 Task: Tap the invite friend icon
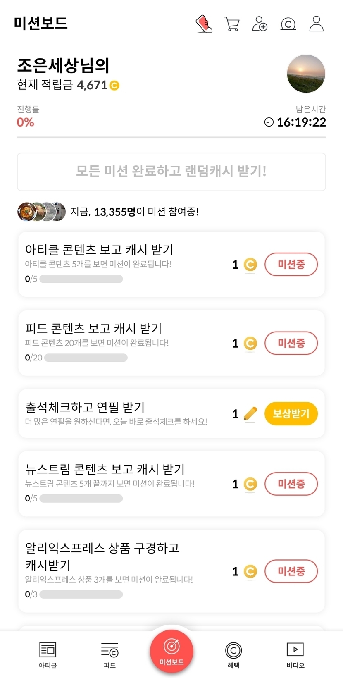pos(260,24)
